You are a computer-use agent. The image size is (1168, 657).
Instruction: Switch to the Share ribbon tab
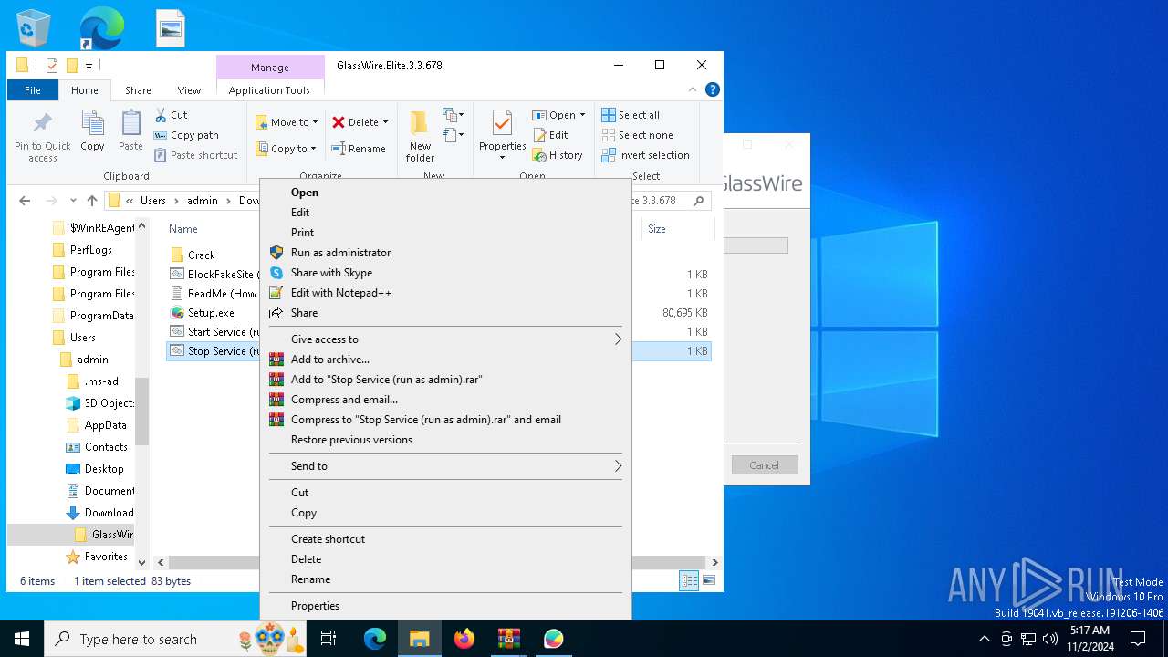click(x=138, y=90)
